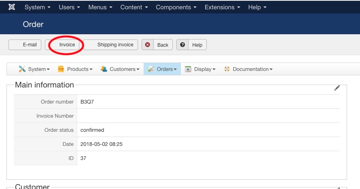Click the Help question mark icon
This screenshot has width=360, height=189.
pos(183,45)
